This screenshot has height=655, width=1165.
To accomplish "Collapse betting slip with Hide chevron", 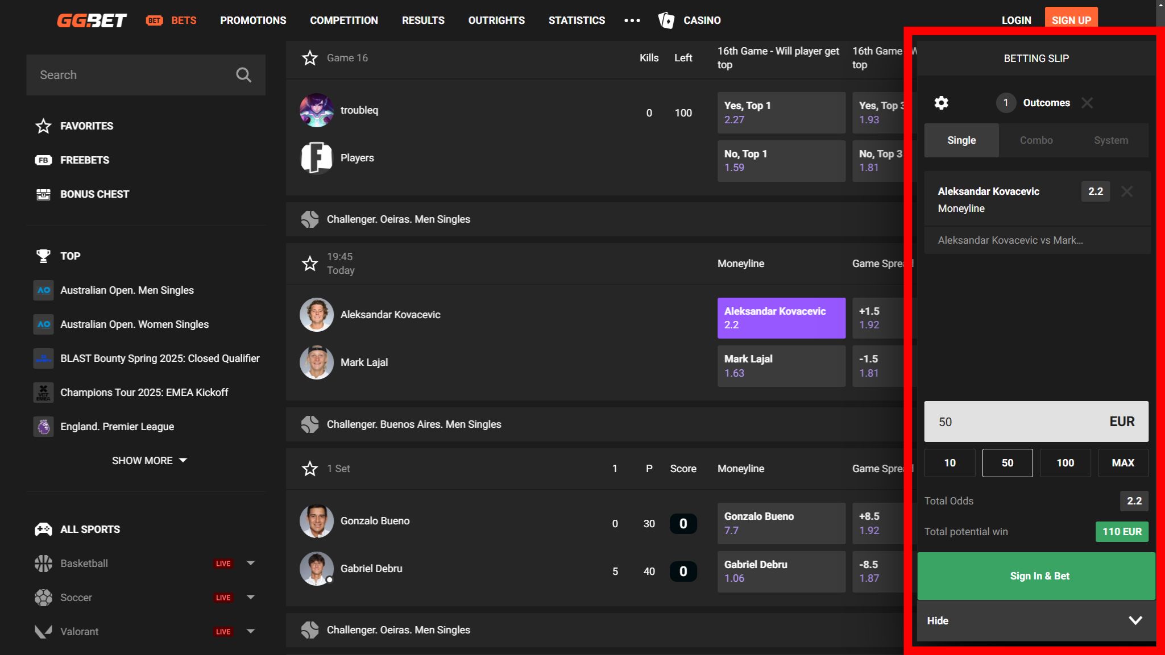I will (x=1135, y=620).
